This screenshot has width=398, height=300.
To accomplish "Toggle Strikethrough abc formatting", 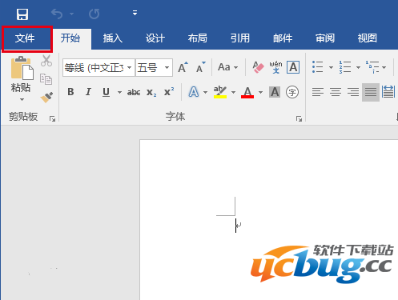I will (134, 92).
